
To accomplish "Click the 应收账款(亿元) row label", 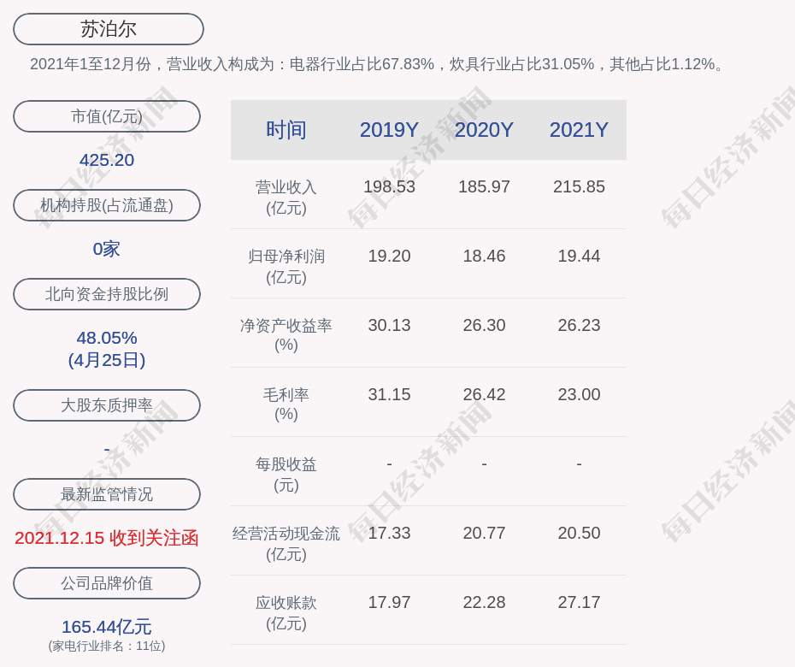I will click(x=286, y=613).
